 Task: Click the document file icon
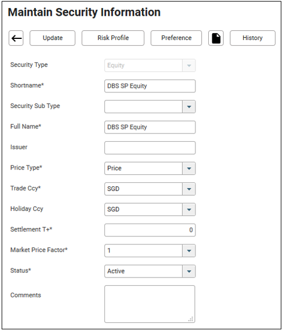[216, 38]
